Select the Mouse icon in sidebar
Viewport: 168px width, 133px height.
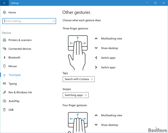(4, 66)
